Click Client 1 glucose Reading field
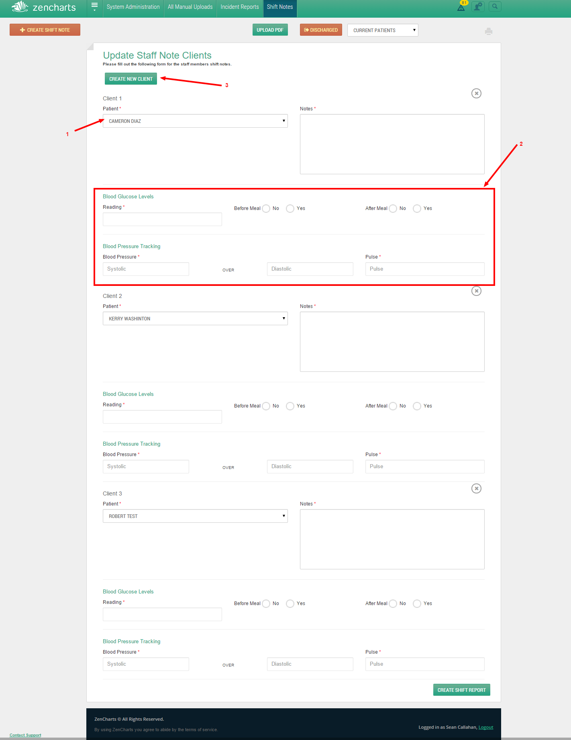Viewport: 571px width, 740px height. point(162,219)
